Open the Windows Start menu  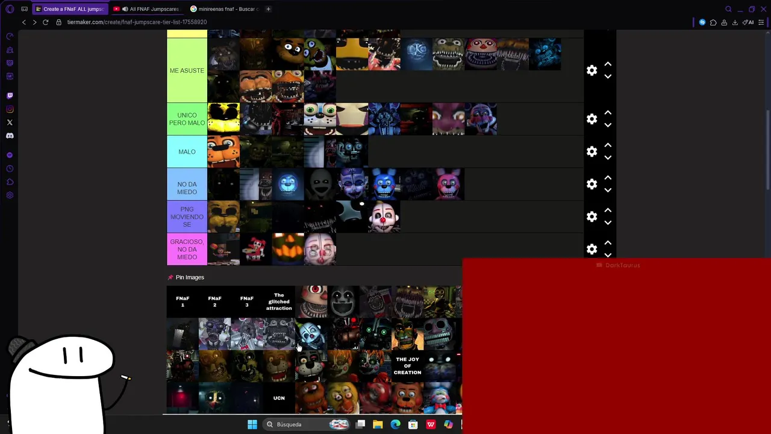[252, 424]
